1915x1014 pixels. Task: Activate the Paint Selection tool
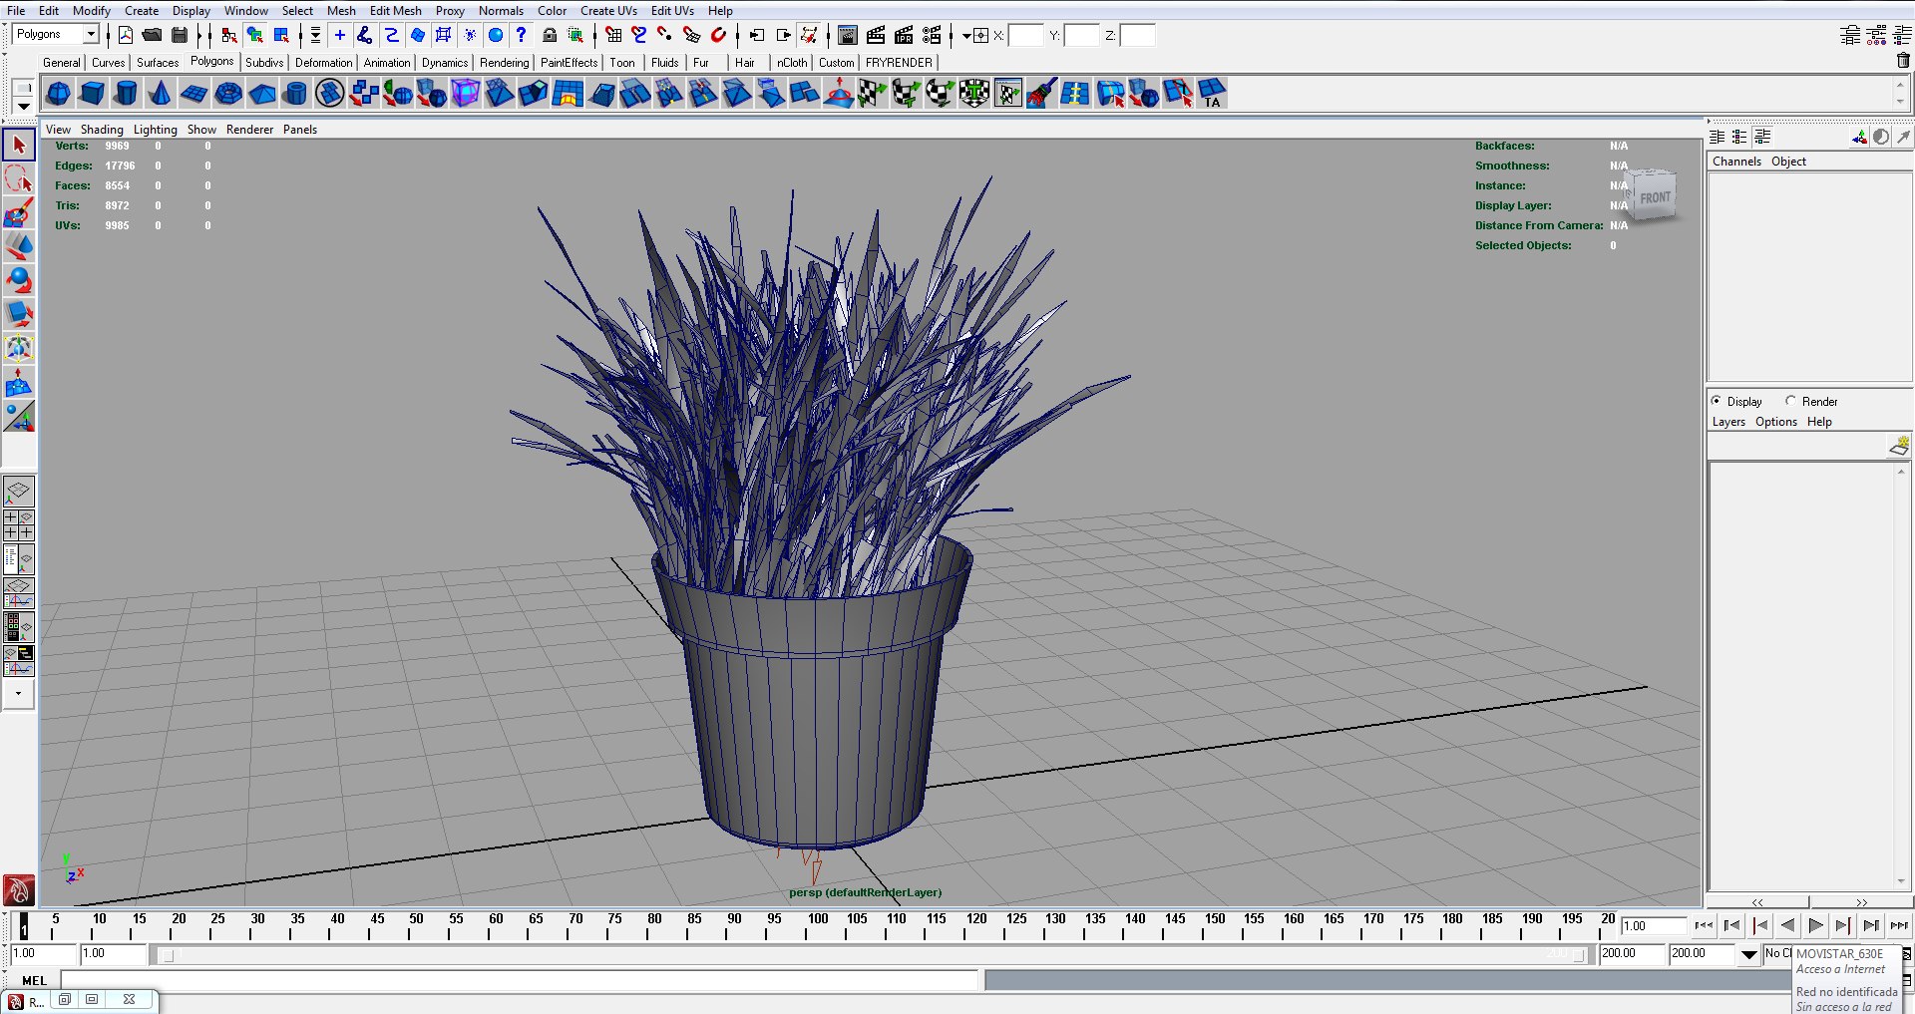(19, 213)
